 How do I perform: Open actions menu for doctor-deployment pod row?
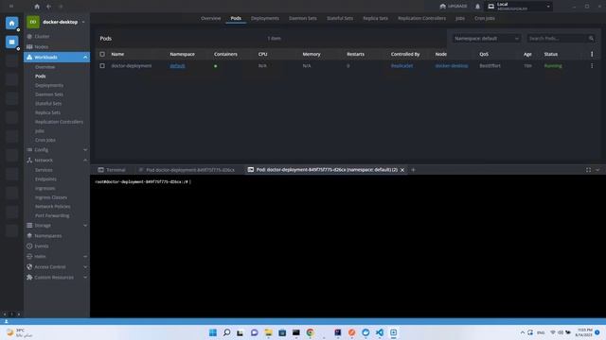point(592,66)
